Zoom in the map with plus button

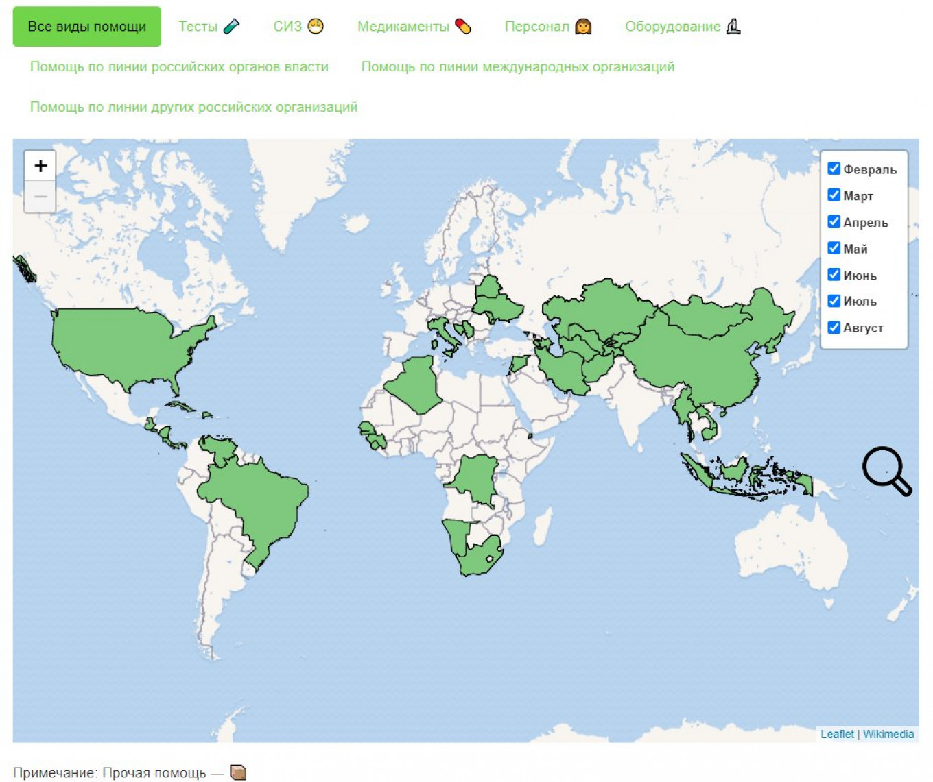[40, 166]
